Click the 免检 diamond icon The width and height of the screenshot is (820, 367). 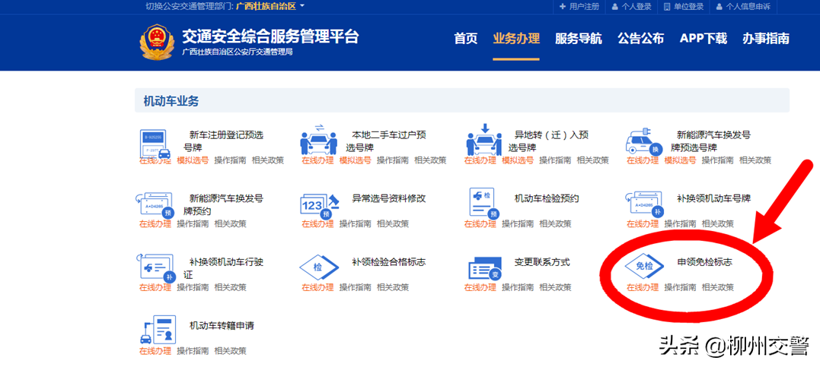(x=644, y=267)
